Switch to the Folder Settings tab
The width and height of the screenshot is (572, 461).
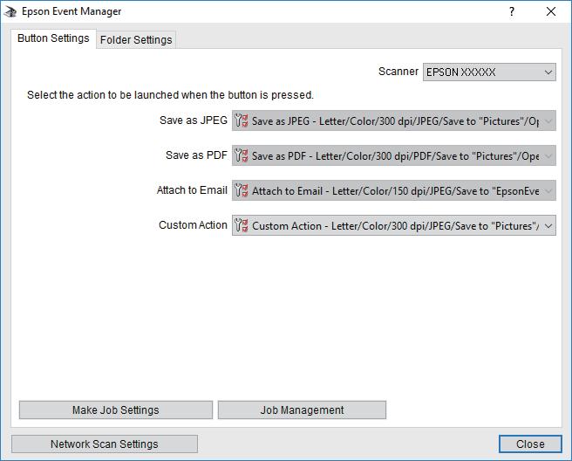(136, 39)
